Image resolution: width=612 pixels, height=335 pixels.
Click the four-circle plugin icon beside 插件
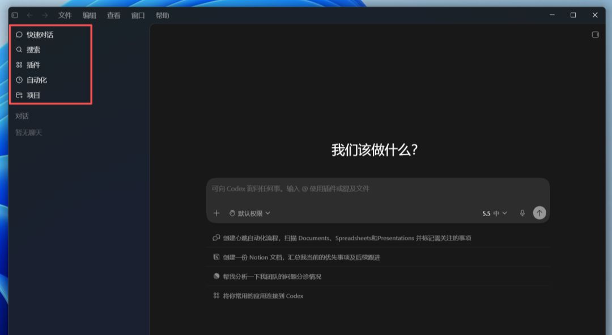[19, 65]
